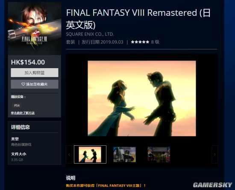The width and height of the screenshot is (235, 190).
Task: Click the 加入购物篮 add to cart button
Action: [35, 73]
